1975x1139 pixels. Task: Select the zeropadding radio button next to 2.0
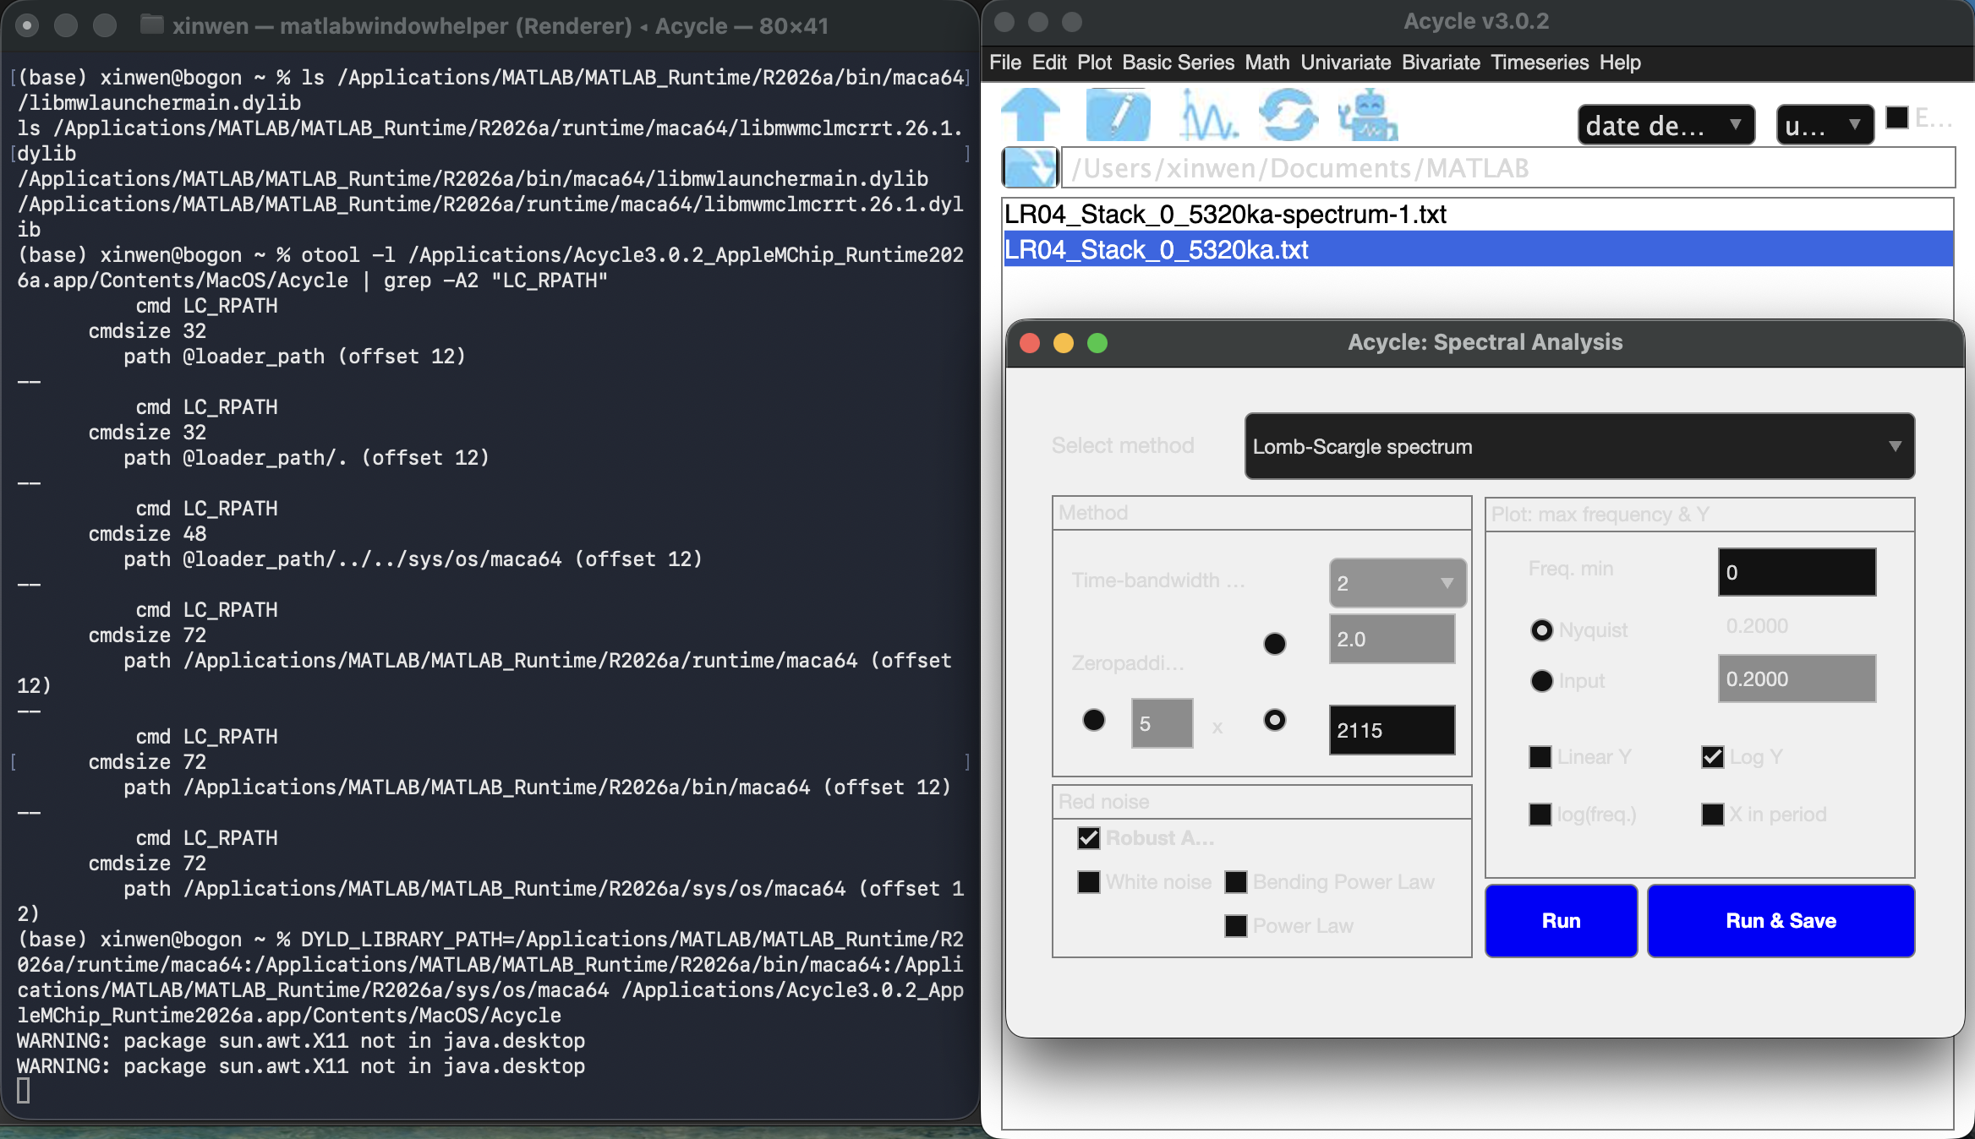1275,644
